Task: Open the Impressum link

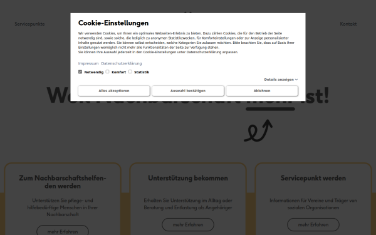Action: [x=88, y=63]
